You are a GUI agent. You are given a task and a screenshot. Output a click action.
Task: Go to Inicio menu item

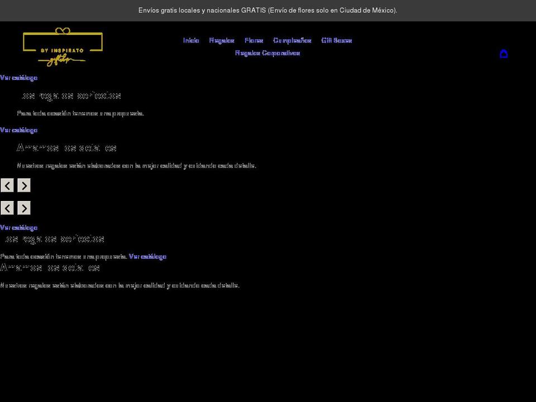point(191,40)
